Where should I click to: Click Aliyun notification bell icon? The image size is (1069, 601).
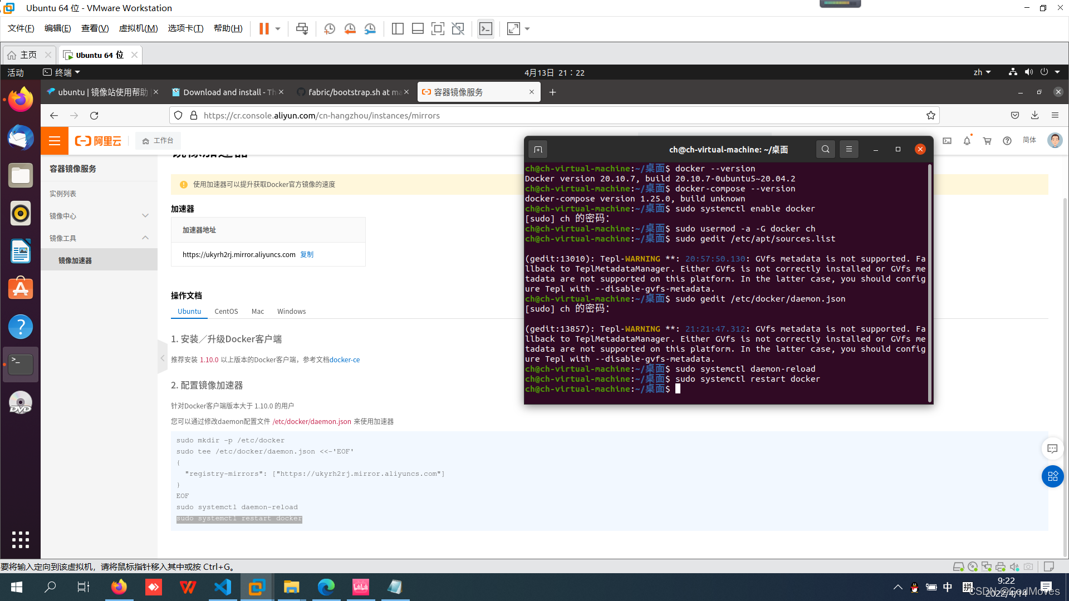tap(967, 141)
